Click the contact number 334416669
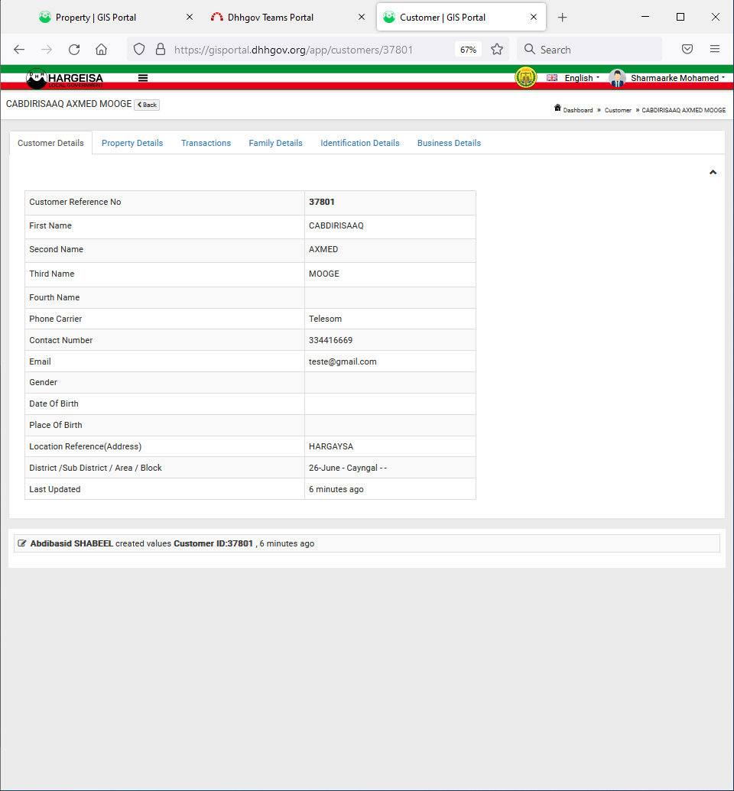734x791 pixels. click(330, 340)
